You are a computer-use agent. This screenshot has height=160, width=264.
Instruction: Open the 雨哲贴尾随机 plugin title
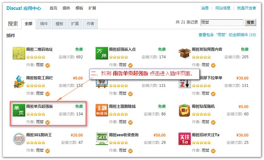click(203, 106)
